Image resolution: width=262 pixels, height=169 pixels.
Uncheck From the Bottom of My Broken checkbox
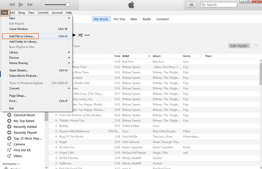click(x=56, y=115)
